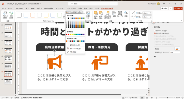Click the 高さ height input field
Image resolution: width=184 pixels, height=99 pixels.
(146, 13)
